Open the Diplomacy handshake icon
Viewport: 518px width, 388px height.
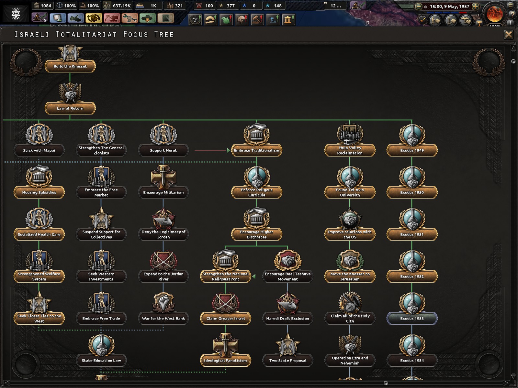coord(76,18)
